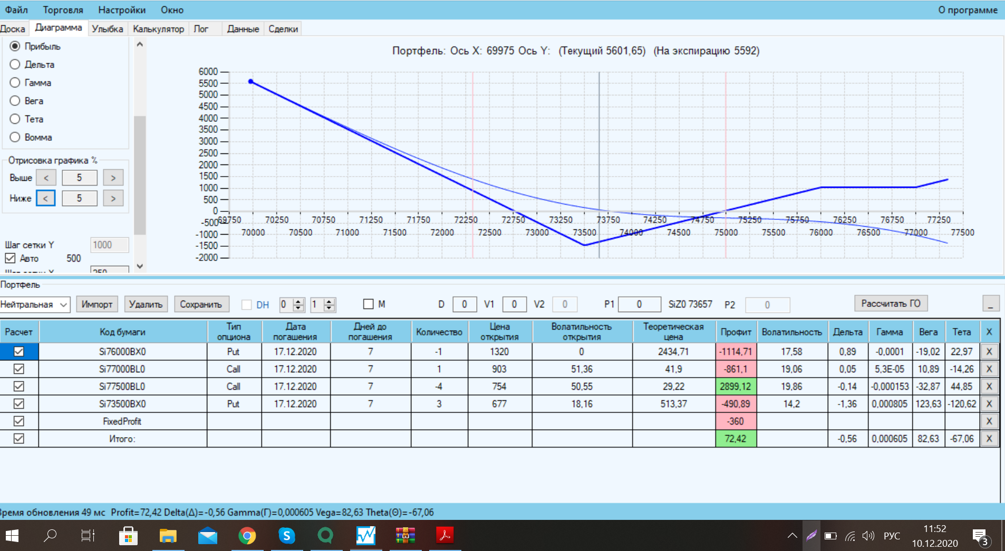Uncheck the Итого row checkbox
This screenshot has height=551, width=1005.
coord(19,439)
